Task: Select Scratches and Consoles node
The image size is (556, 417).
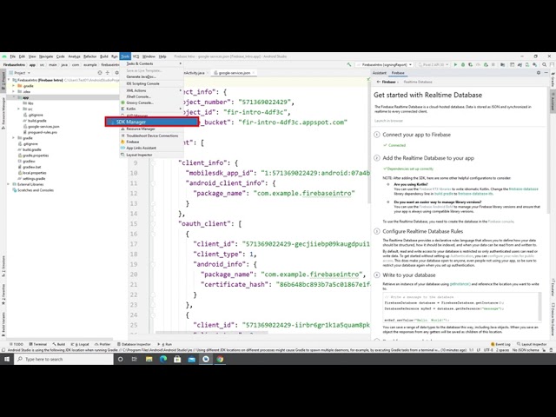Action: click(36, 190)
